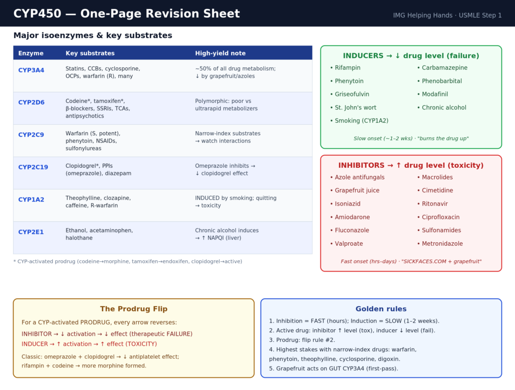Image resolution: width=515 pixels, height=390 pixels.
Task: Click the 'INHIBITOR → ↓ activation' line
Action: tap(107, 334)
